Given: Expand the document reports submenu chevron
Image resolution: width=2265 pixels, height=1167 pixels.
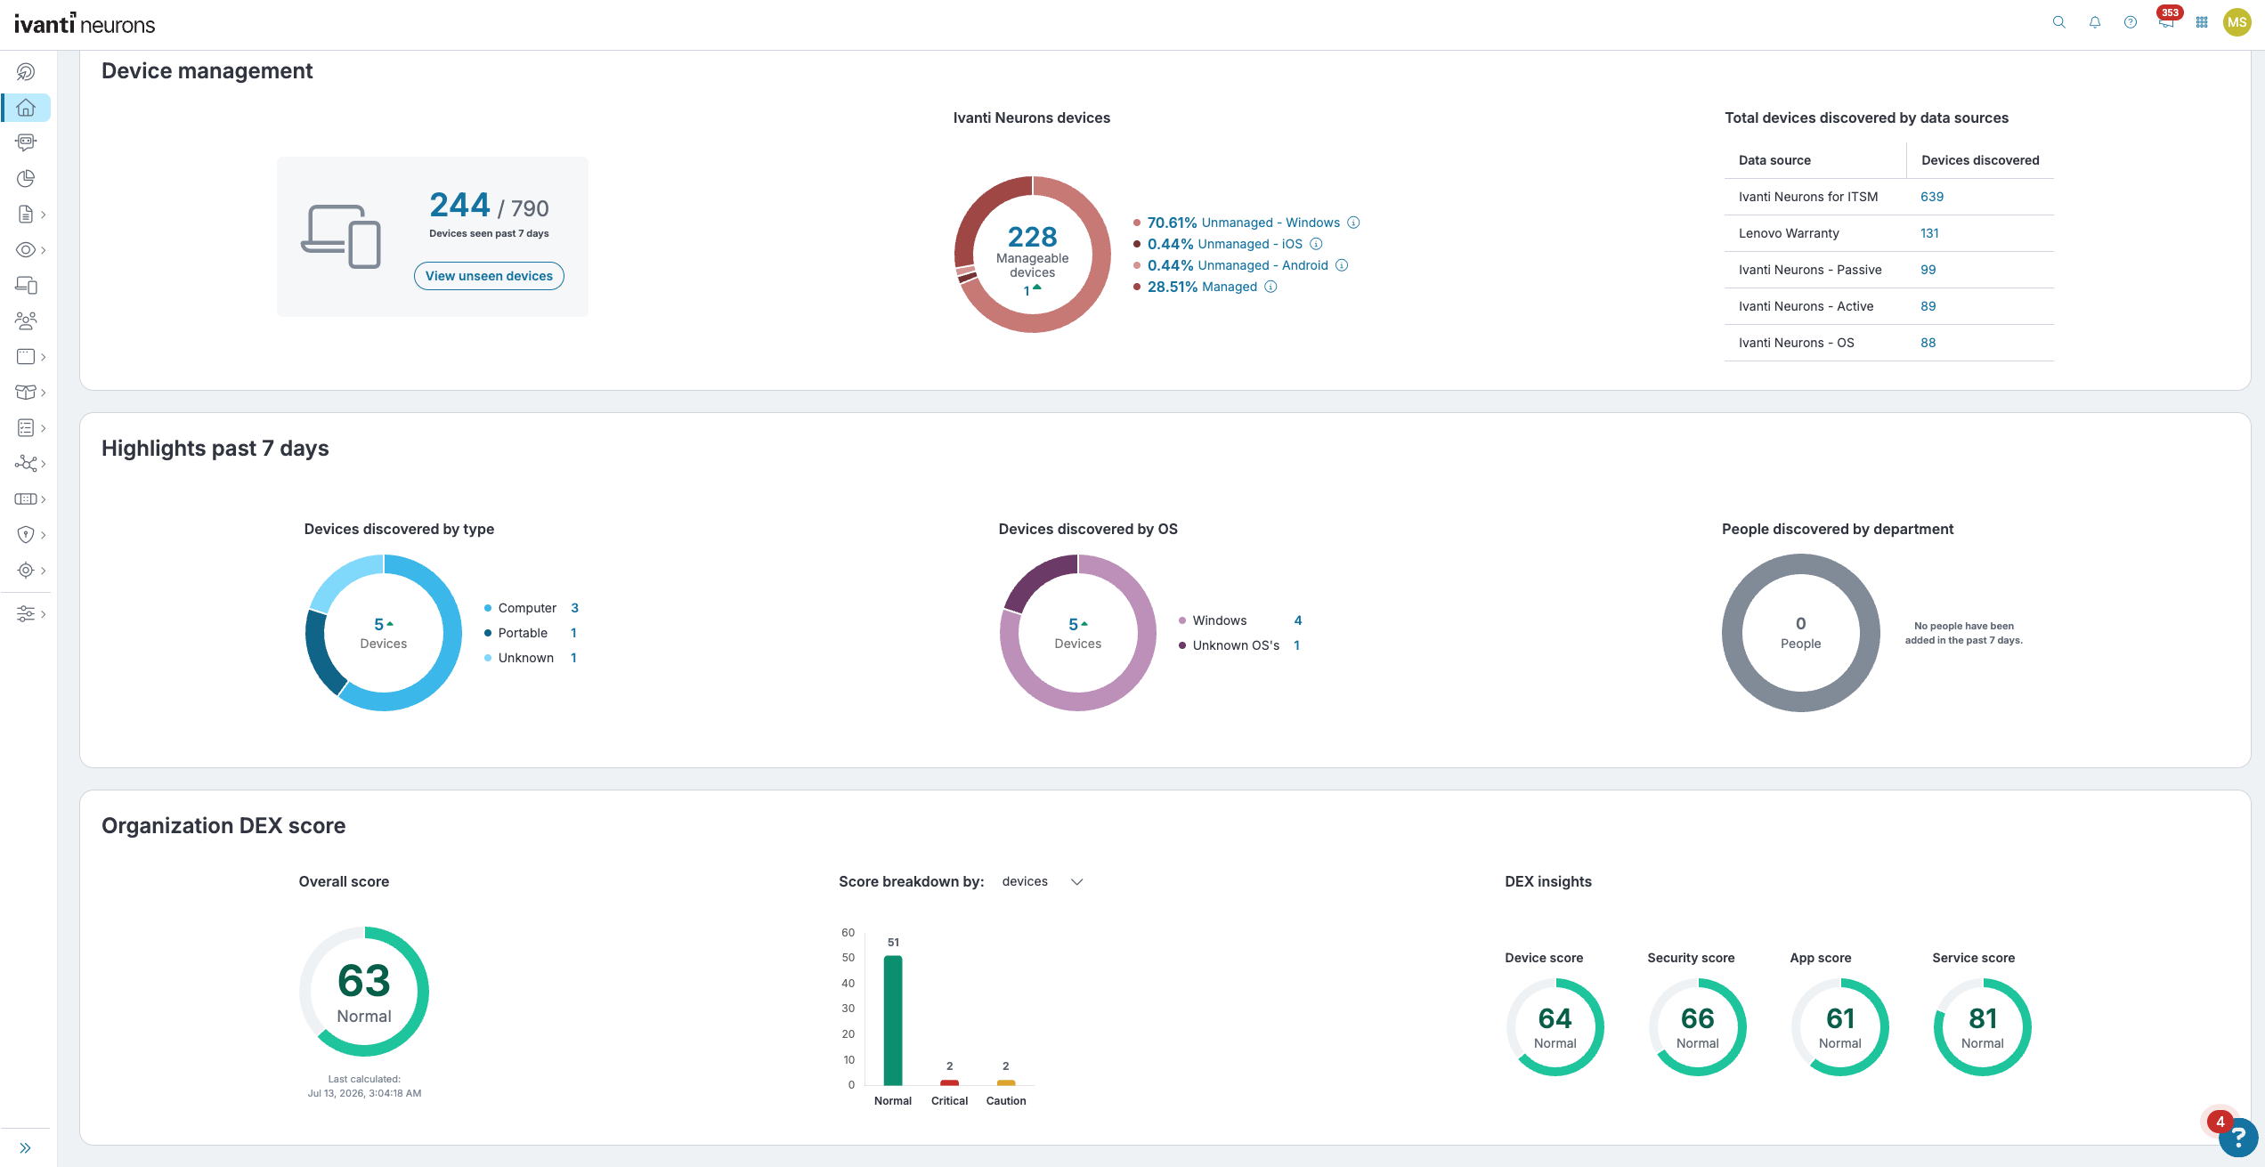Looking at the screenshot, I should coord(43,215).
